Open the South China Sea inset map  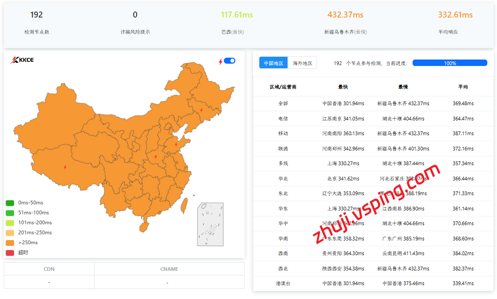[x=210, y=224]
